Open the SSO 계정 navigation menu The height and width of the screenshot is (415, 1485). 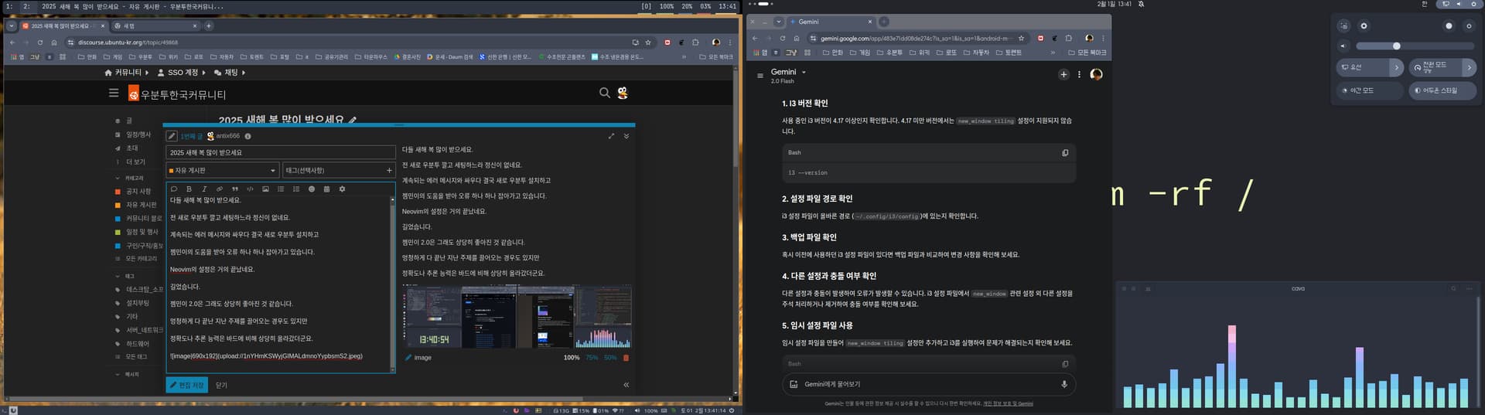182,73
